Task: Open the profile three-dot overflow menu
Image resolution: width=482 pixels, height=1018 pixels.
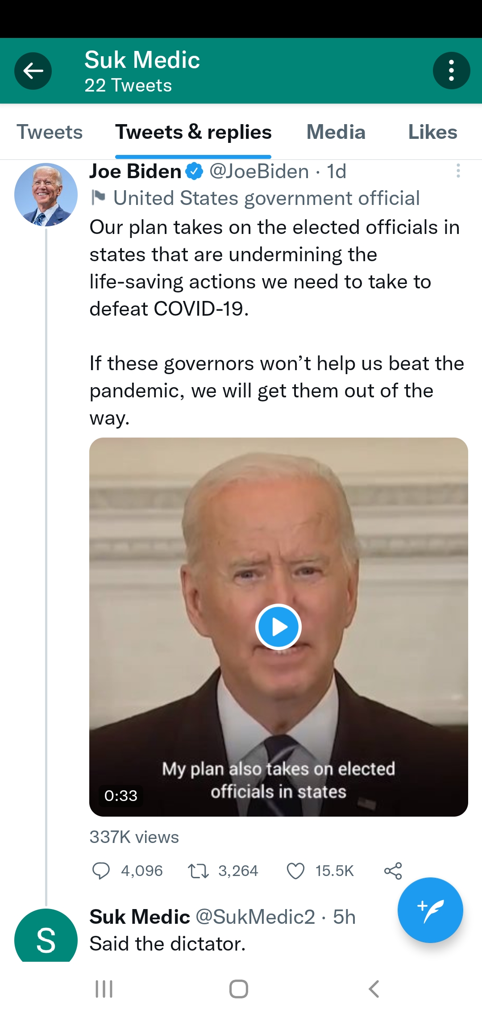Action: coord(451,71)
